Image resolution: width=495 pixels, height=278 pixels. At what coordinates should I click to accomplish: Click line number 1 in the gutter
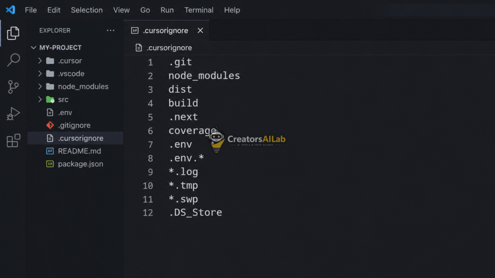[x=150, y=62]
